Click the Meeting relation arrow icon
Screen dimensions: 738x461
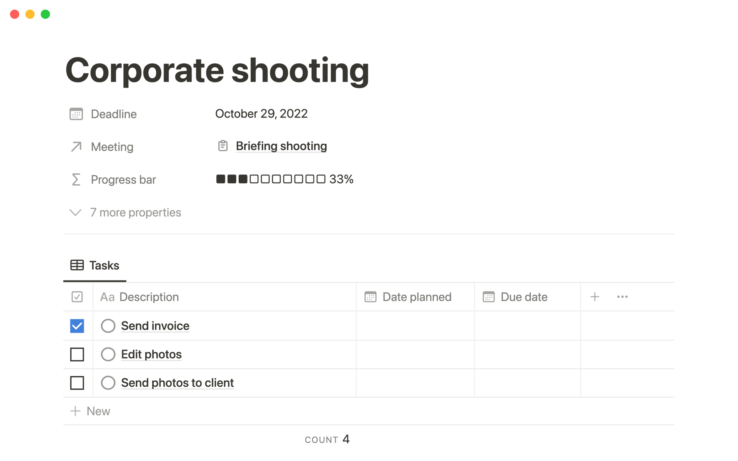[76, 147]
